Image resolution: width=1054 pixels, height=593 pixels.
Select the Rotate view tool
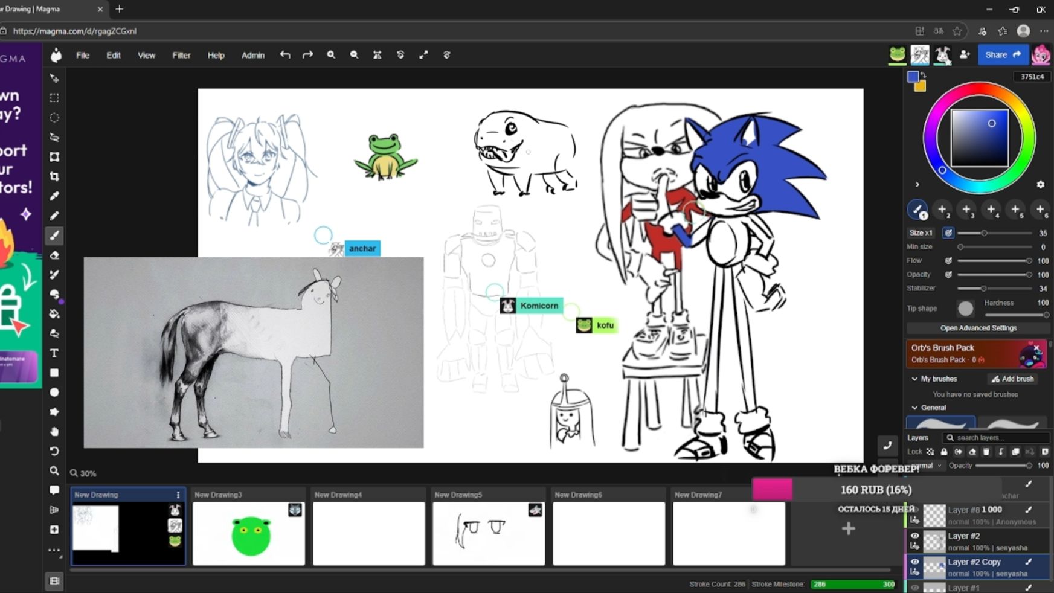click(x=54, y=451)
